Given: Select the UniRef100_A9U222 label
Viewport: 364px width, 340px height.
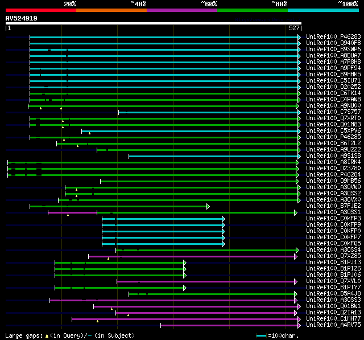Looking at the screenshot, I should point(333,149).
